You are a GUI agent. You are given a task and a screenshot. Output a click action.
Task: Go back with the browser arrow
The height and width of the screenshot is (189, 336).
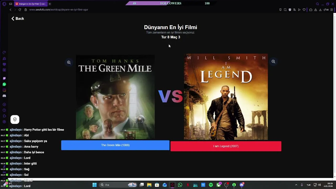(10, 10)
